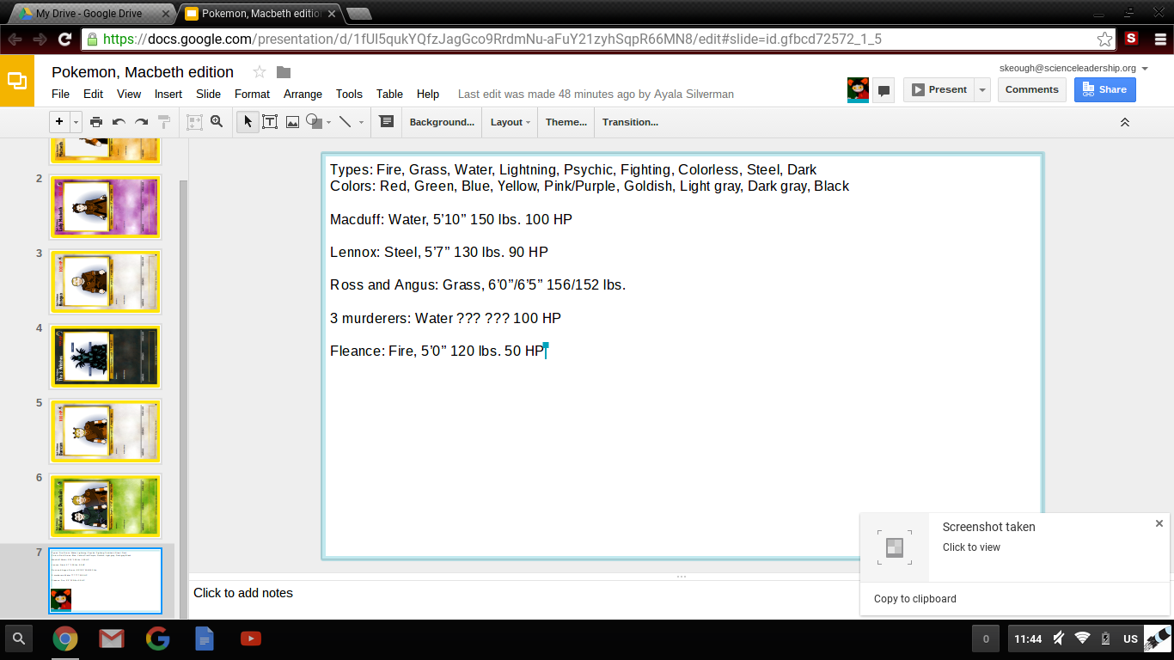Open the chat bubble icon
Image resolution: width=1174 pixels, height=660 pixels.
[x=884, y=90]
